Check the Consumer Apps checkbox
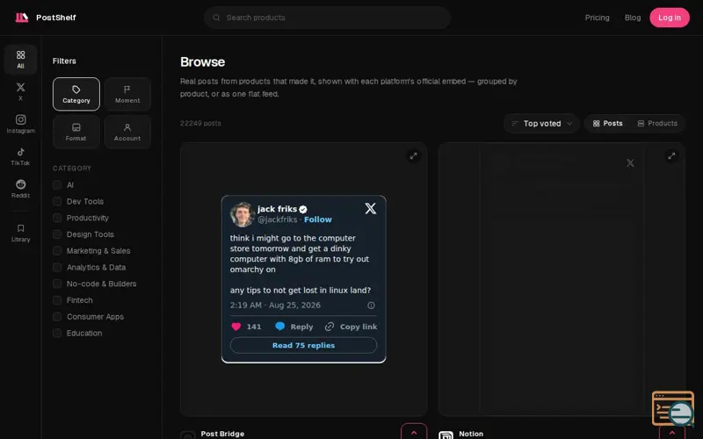Image resolution: width=703 pixels, height=439 pixels. (x=57, y=317)
